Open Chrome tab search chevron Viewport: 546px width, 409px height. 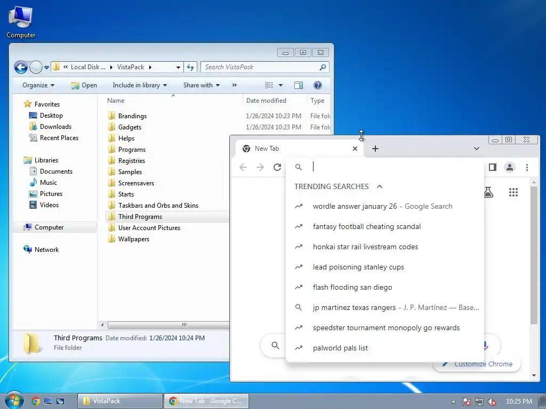[476, 149]
